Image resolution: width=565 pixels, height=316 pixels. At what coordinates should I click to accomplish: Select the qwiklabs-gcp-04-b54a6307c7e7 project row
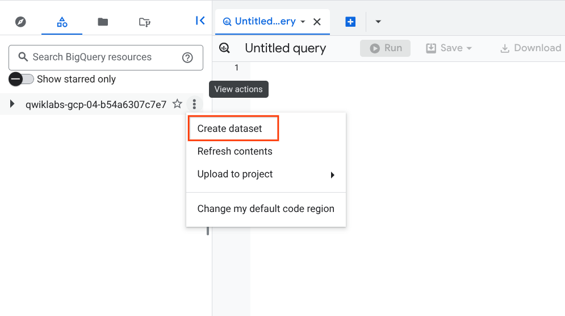point(102,104)
